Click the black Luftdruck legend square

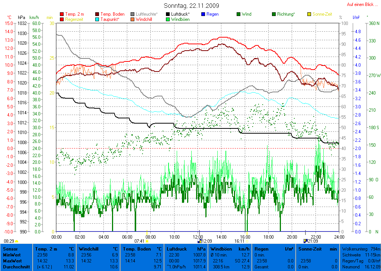[x=168, y=14]
